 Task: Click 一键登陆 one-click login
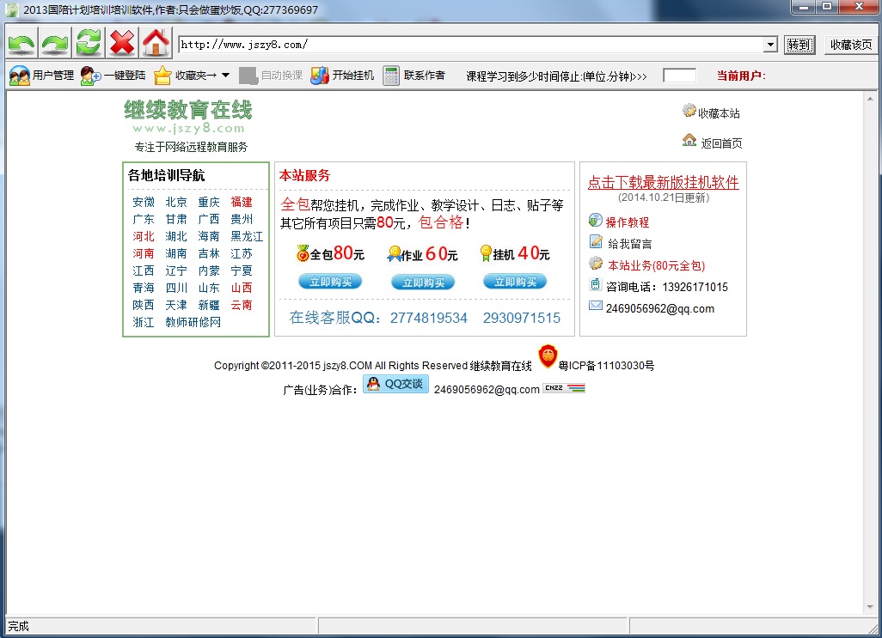coord(113,76)
